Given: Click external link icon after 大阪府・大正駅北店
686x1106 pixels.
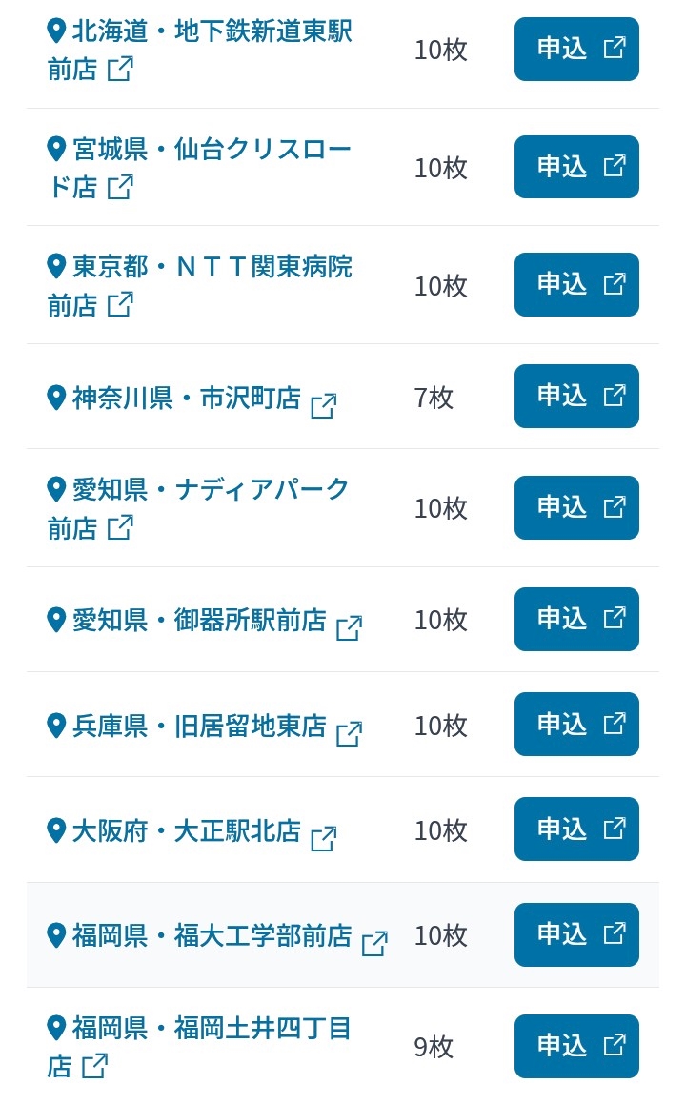Looking at the screenshot, I should (x=324, y=838).
